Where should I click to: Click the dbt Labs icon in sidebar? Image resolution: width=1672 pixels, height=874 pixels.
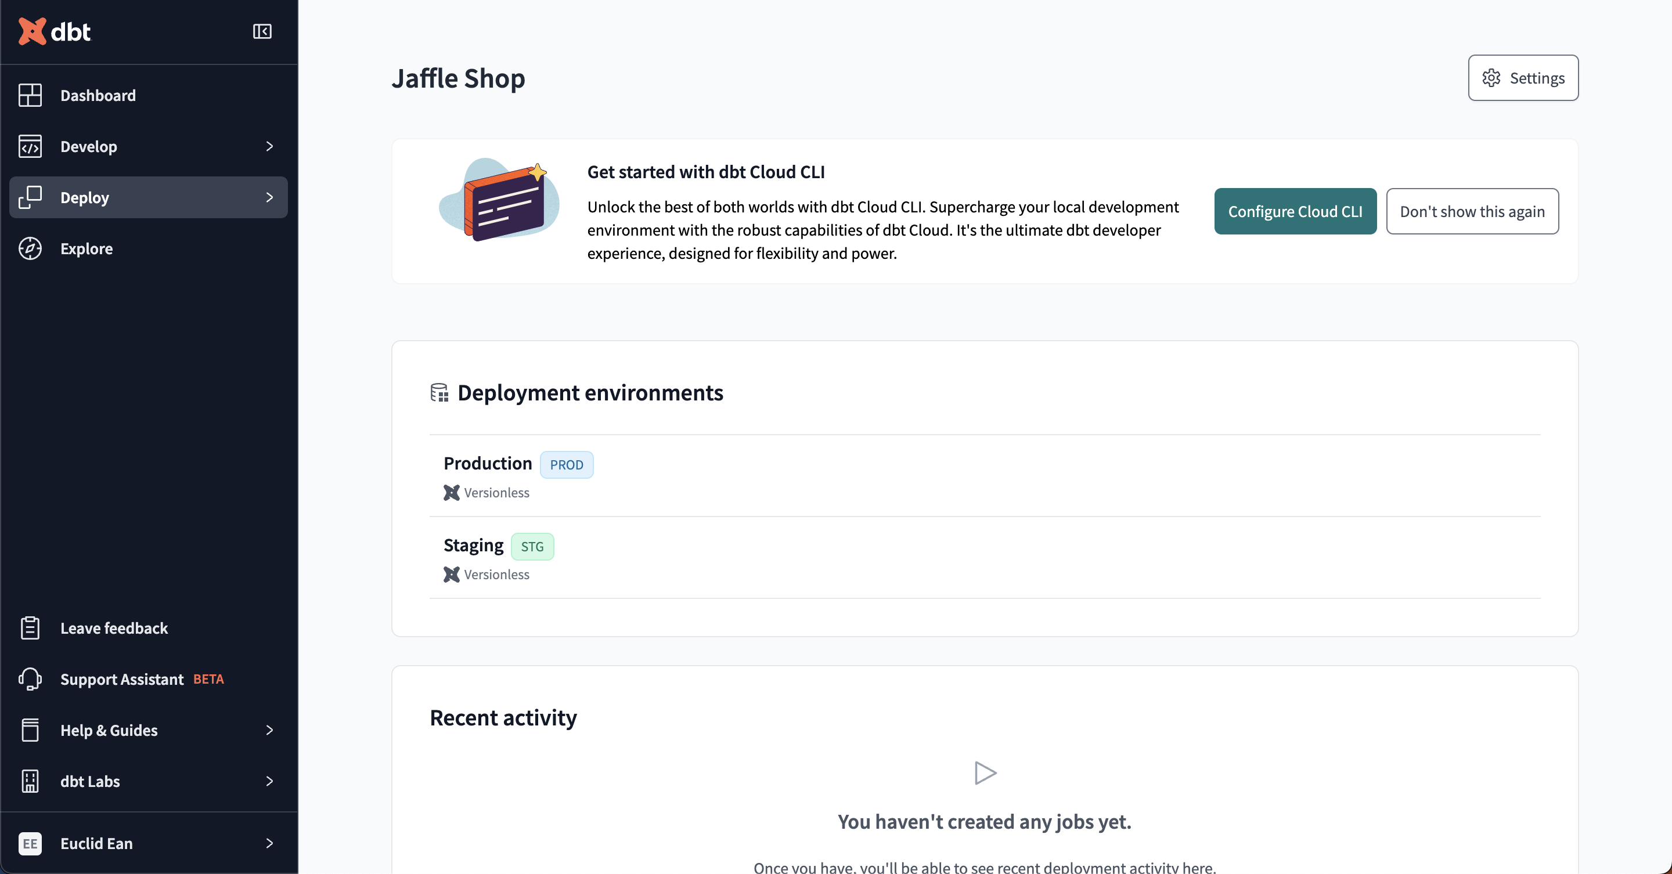click(30, 781)
